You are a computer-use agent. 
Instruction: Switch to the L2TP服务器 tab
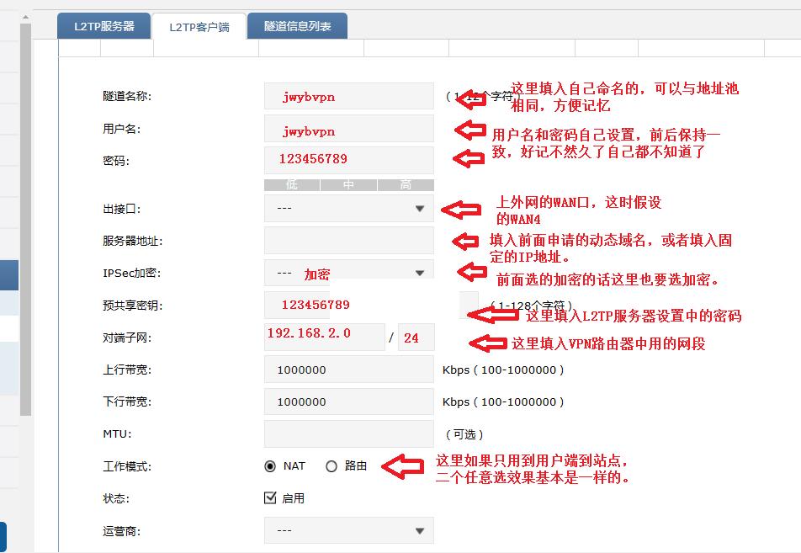tap(103, 25)
